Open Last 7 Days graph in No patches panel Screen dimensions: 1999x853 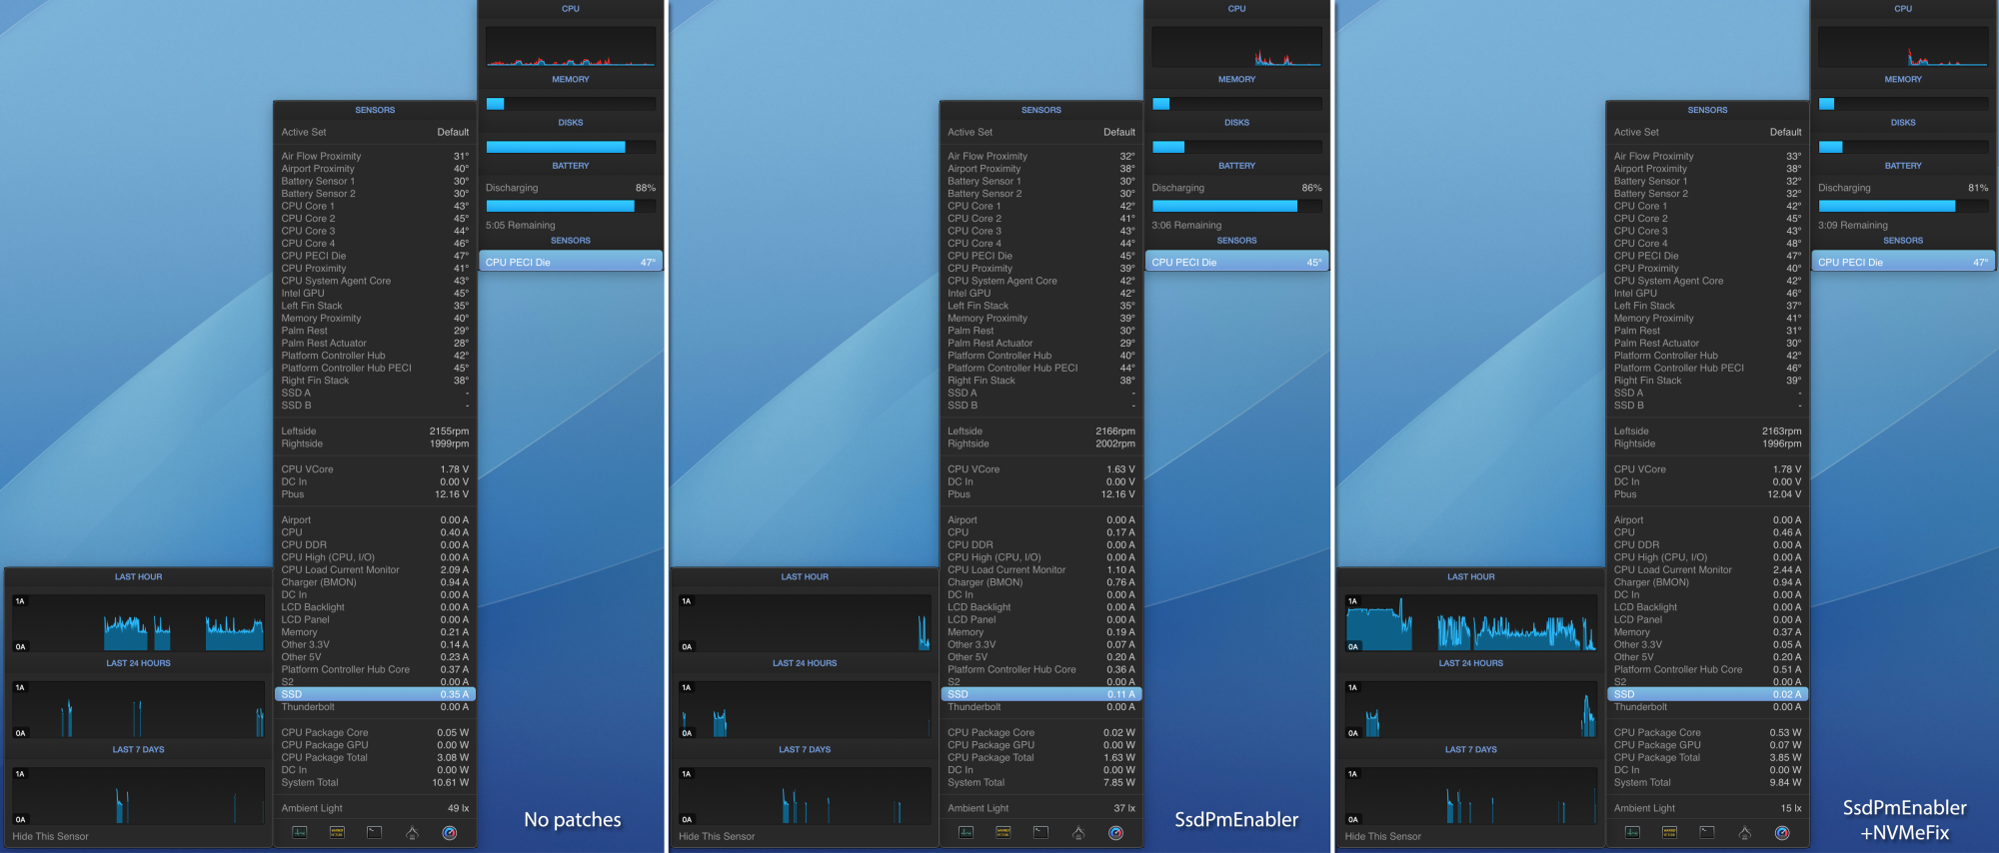[138, 796]
